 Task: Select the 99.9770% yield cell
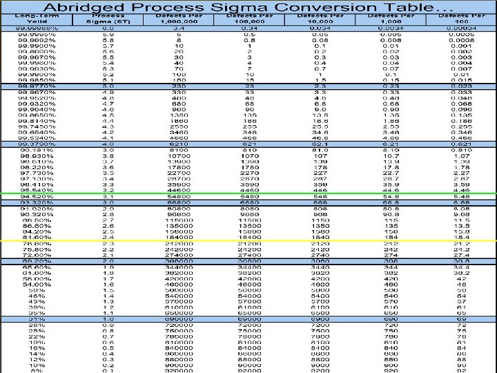[37, 86]
